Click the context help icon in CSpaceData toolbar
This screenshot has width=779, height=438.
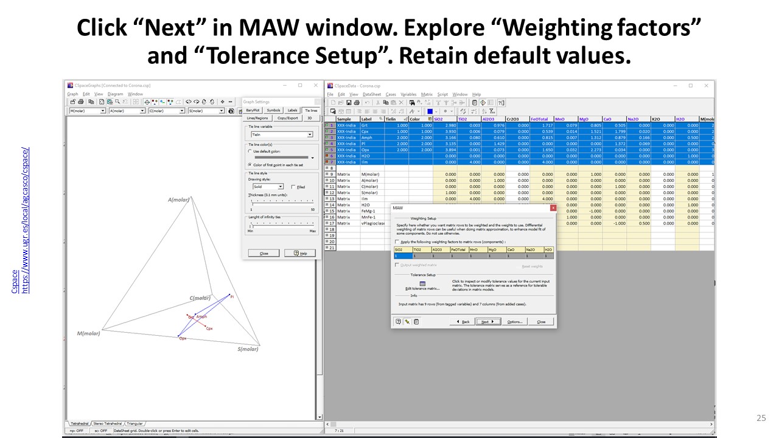click(x=501, y=103)
